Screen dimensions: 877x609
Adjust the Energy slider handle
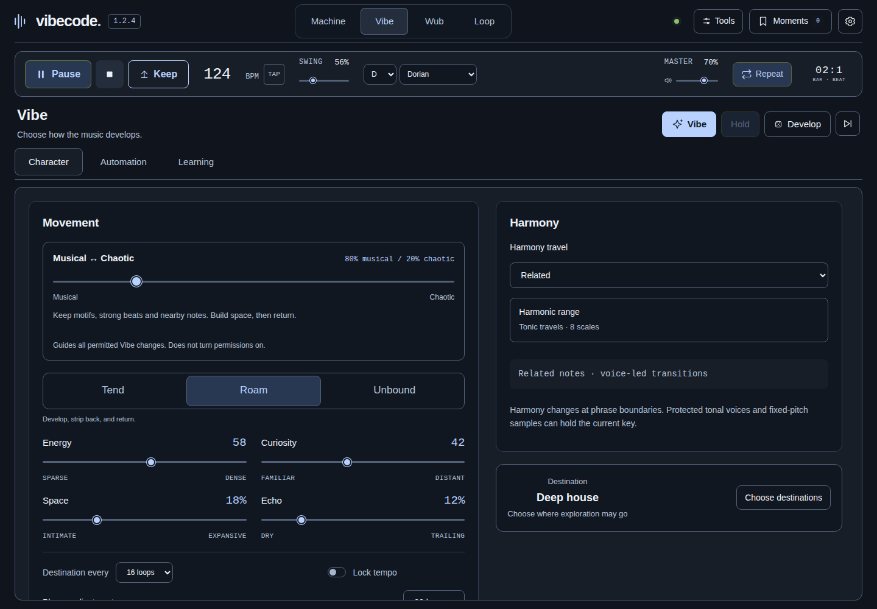tap(151, 462)
